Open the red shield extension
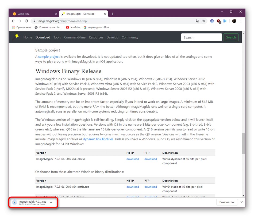The height and width of the screenshot is (216, 254). pos(219,21)
